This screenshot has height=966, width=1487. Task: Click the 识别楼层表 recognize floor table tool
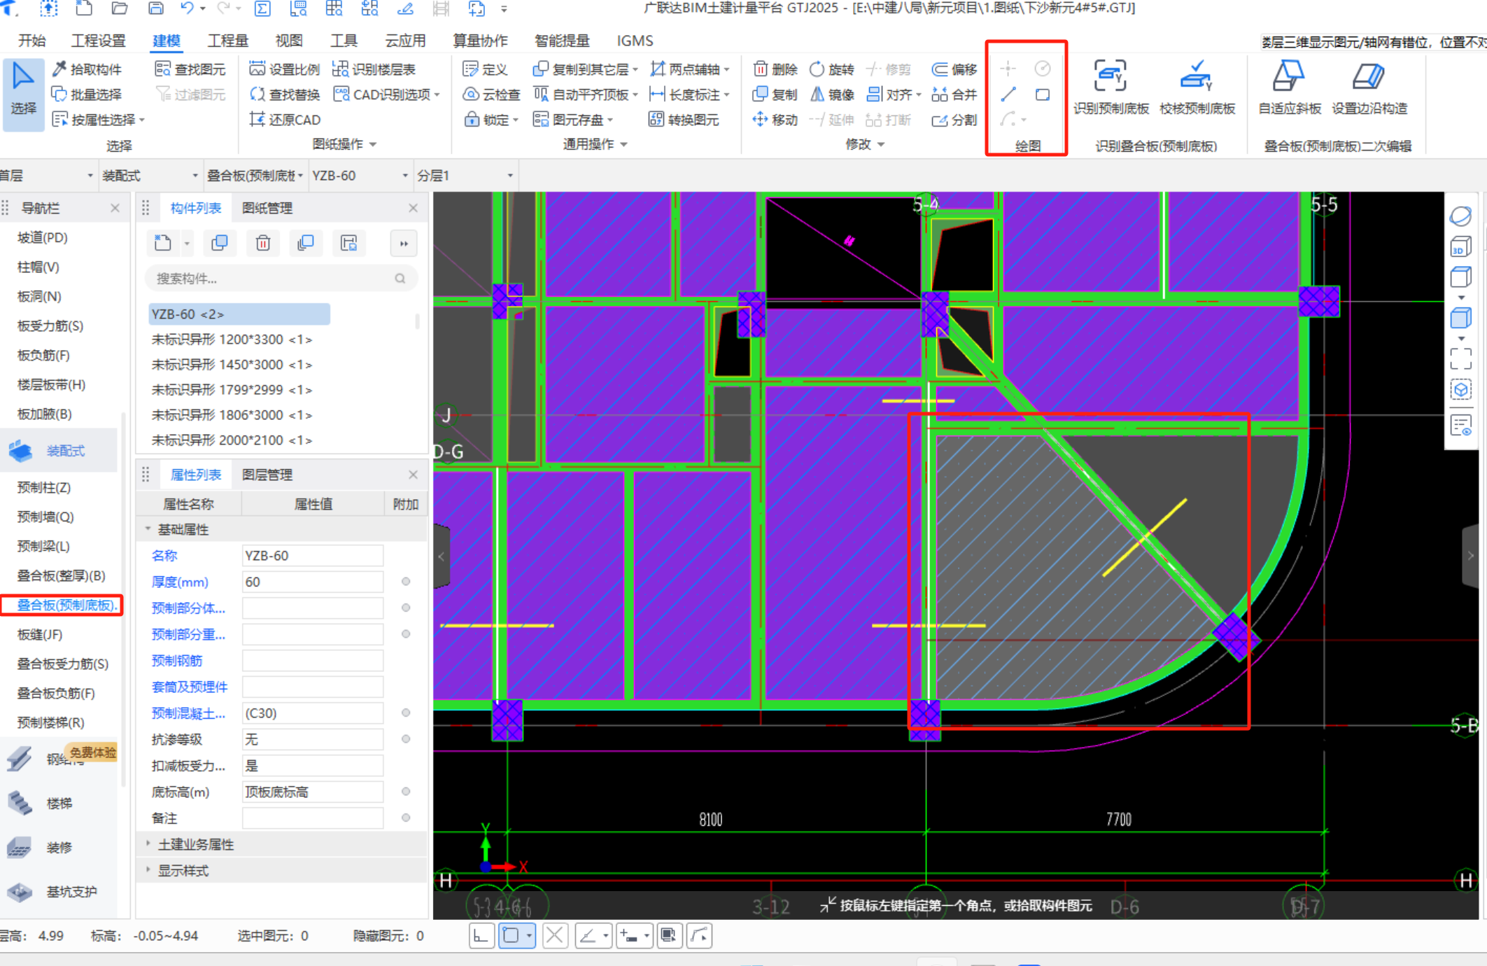tap(374, 69)
